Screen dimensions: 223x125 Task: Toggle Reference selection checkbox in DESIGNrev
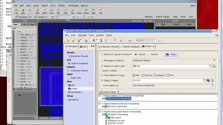point(143,17)
